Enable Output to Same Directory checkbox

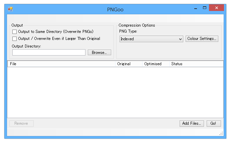pos(14,32)
